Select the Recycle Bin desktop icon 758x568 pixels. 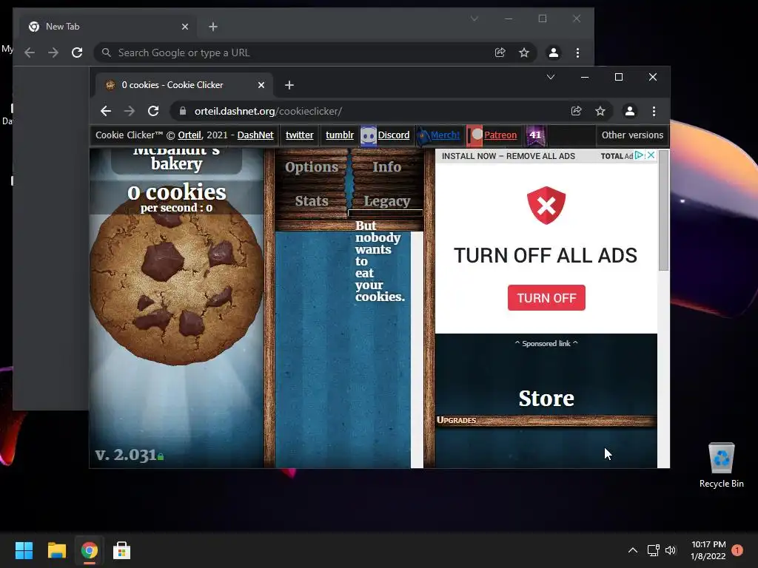721,466
